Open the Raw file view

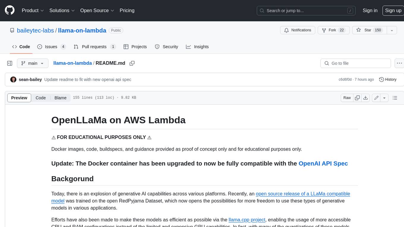[x=347, y=98]
